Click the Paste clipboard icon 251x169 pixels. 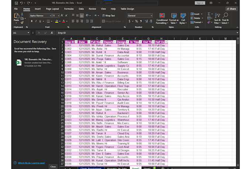tap(16, 16)
